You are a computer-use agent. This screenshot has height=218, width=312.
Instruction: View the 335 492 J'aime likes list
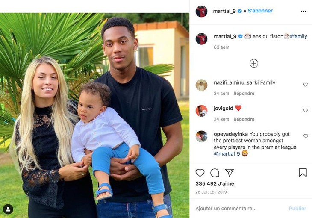215,183
